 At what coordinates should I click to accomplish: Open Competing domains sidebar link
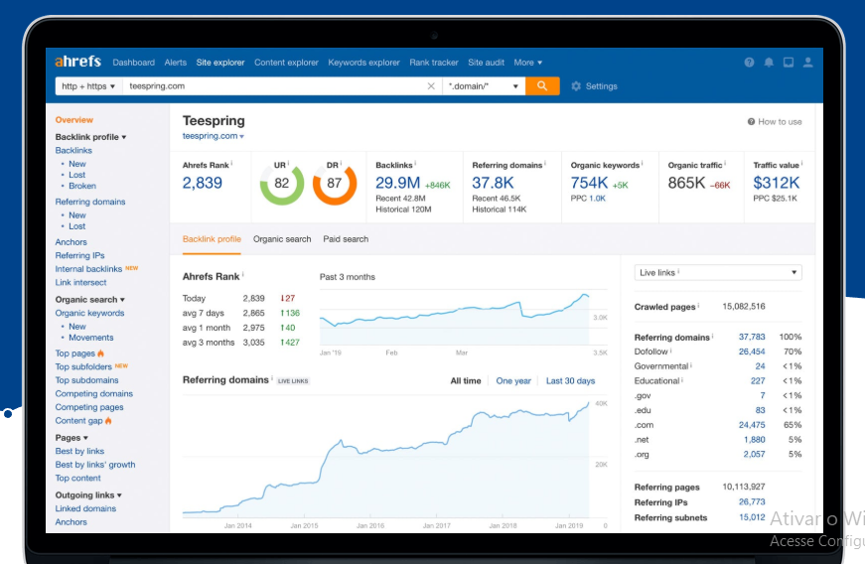pyautogui.click(x=93, y=393)
